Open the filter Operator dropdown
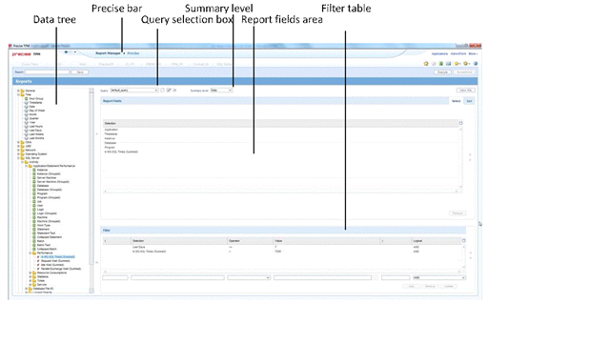 249,277
